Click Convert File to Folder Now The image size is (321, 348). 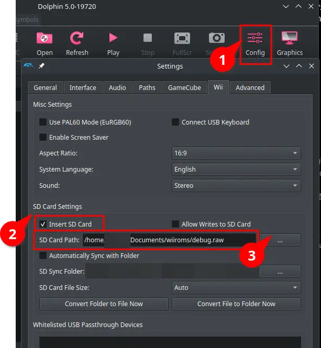236,304
